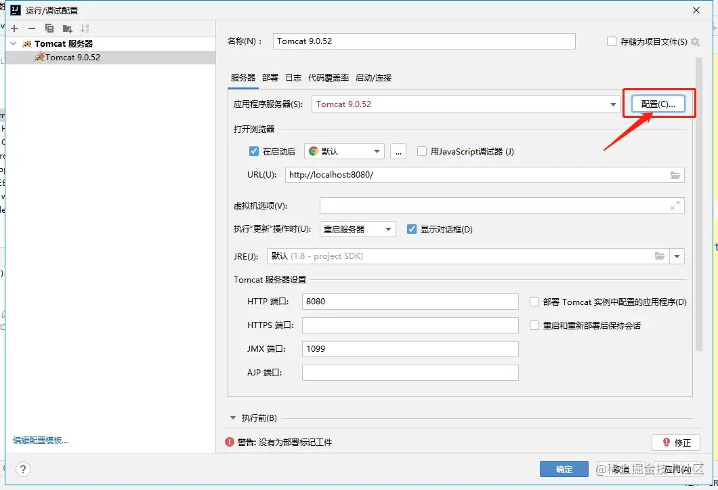
Task: Open application server Tomcat 9.0.52 dropdown
Action: click(x=466, y=104)
